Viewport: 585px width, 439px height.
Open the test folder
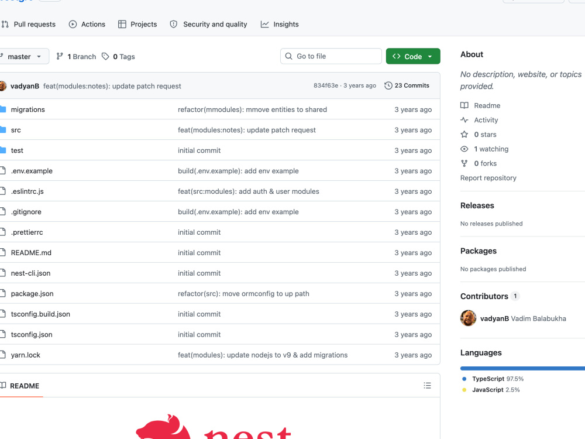tap(17, 150)
